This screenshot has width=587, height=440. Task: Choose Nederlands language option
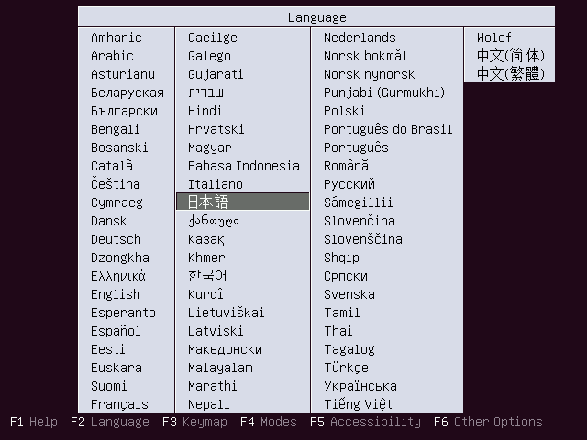click(x=360, y=38)
